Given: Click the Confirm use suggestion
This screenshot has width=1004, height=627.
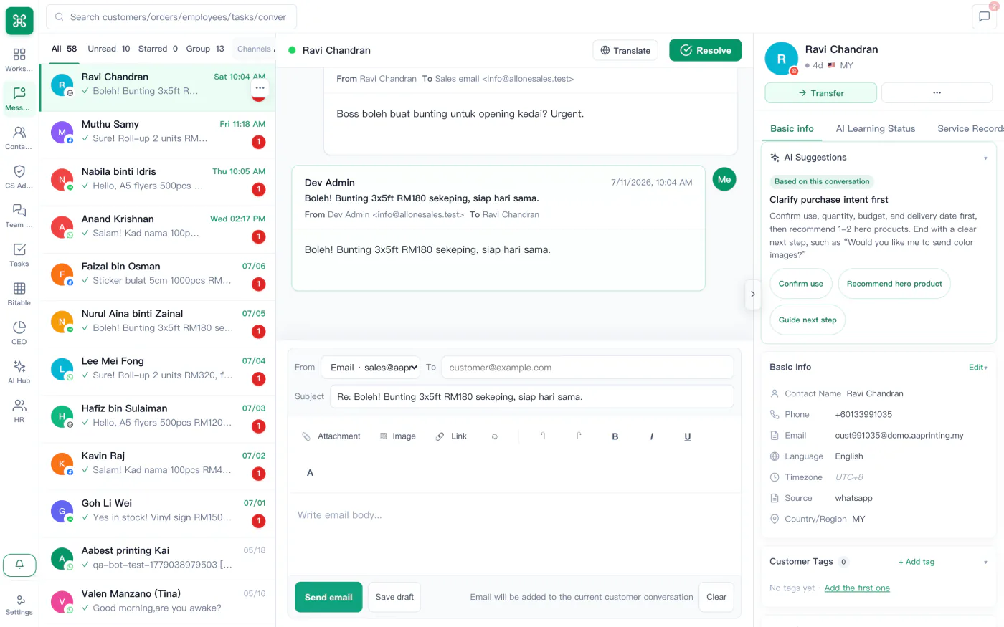Looking at the screenshot, I should [x=801, y=284].
